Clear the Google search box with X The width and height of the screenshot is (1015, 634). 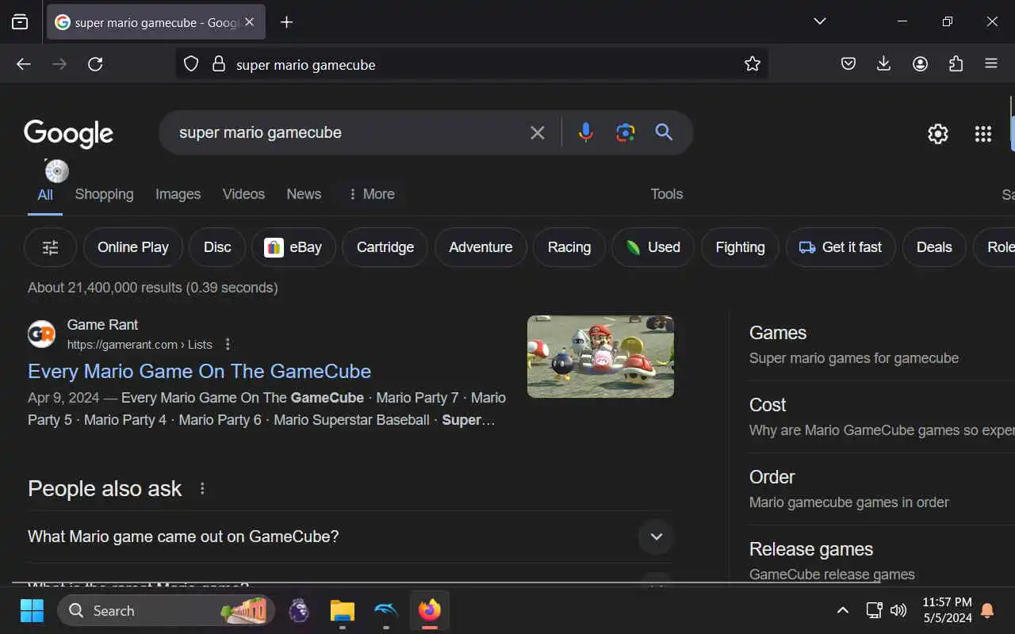(538, 132)
